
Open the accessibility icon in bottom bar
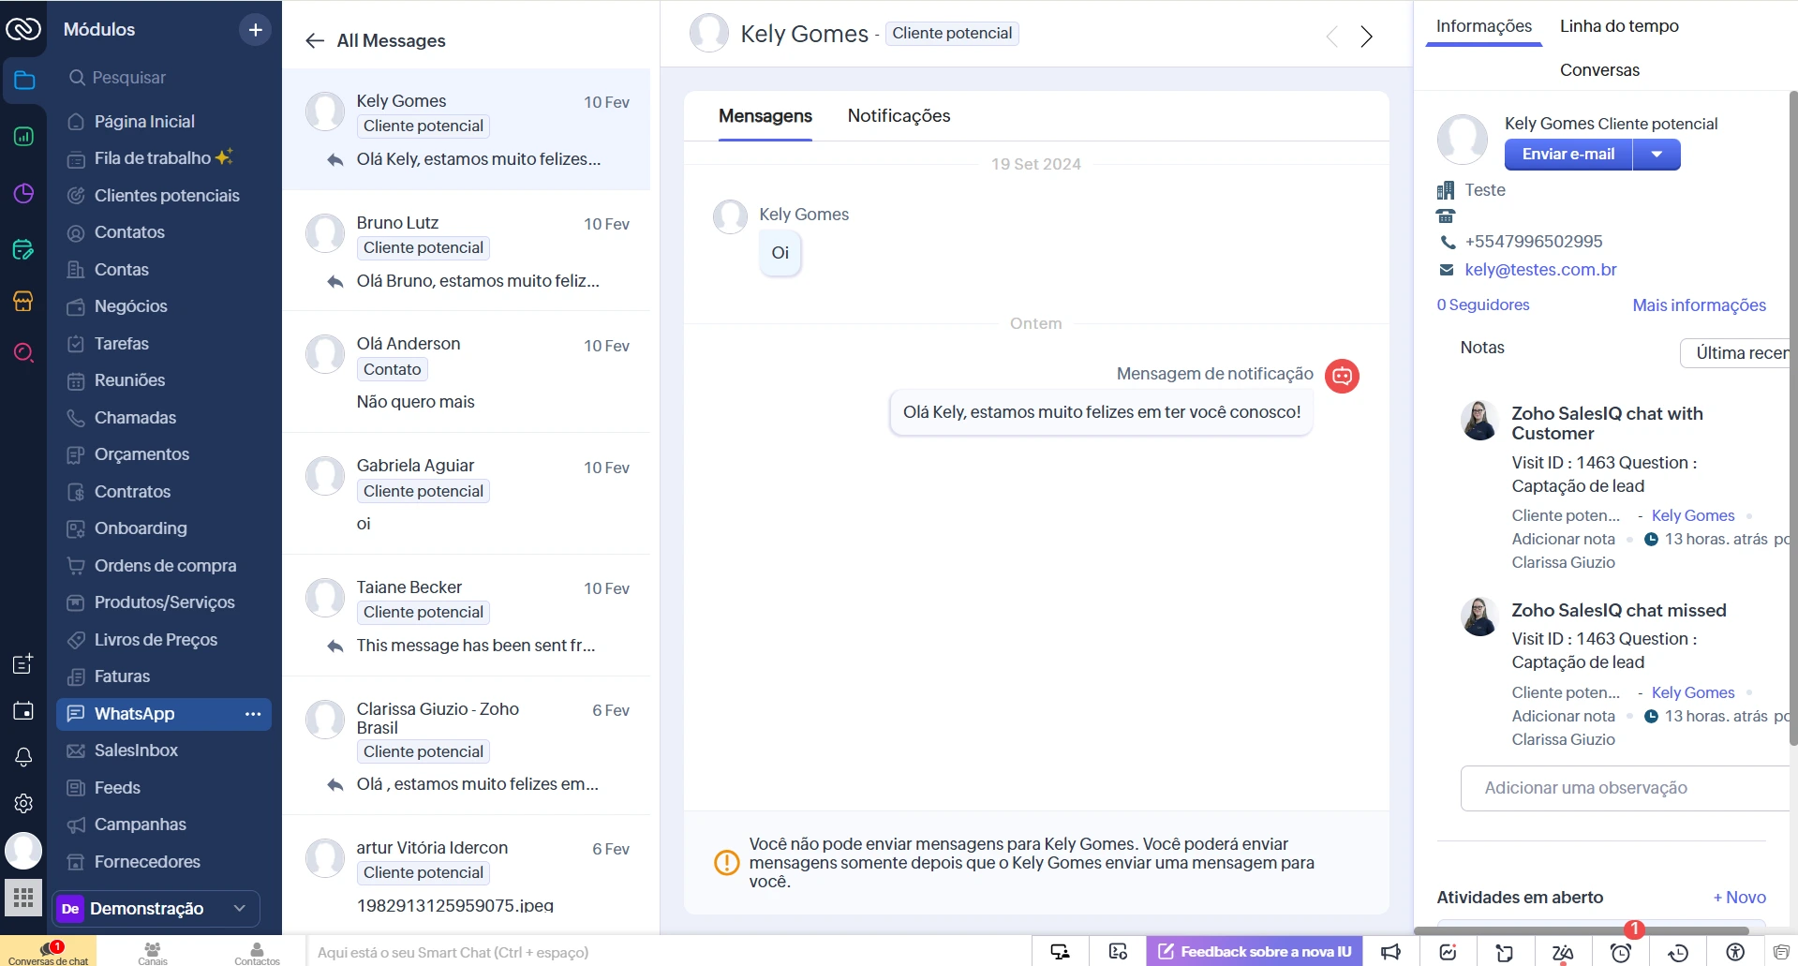(x=1735, y=952)
